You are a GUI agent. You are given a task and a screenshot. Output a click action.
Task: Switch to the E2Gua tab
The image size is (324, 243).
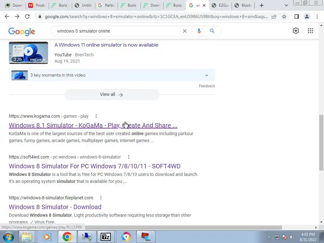pyautogui.click(x=221, y=5)
